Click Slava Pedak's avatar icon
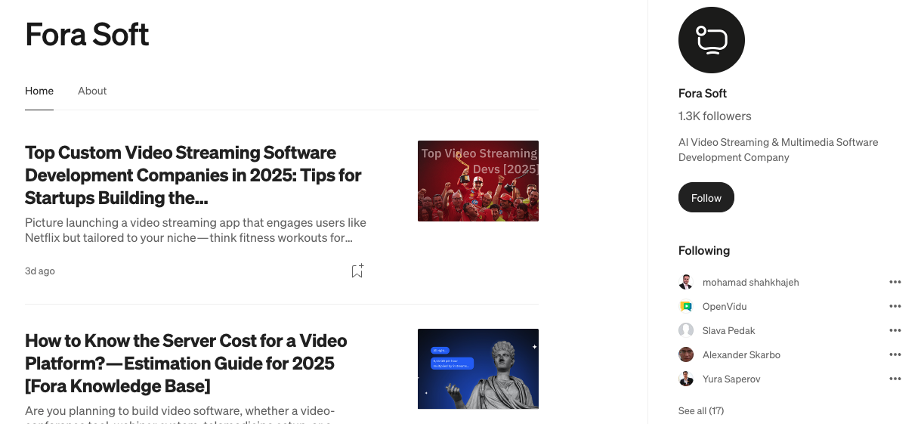The width and height of the screenshot is (924, 424). pyautogui.click(x=686, y=330)
